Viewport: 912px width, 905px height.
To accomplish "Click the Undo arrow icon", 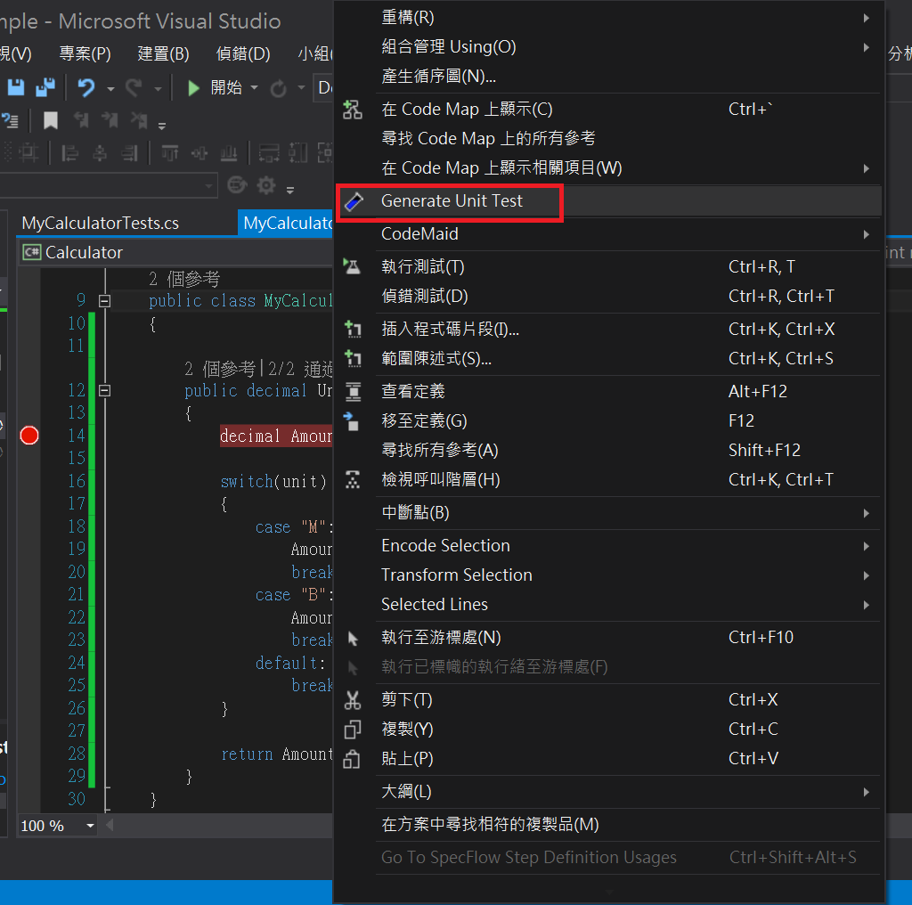I will point(86,88).
